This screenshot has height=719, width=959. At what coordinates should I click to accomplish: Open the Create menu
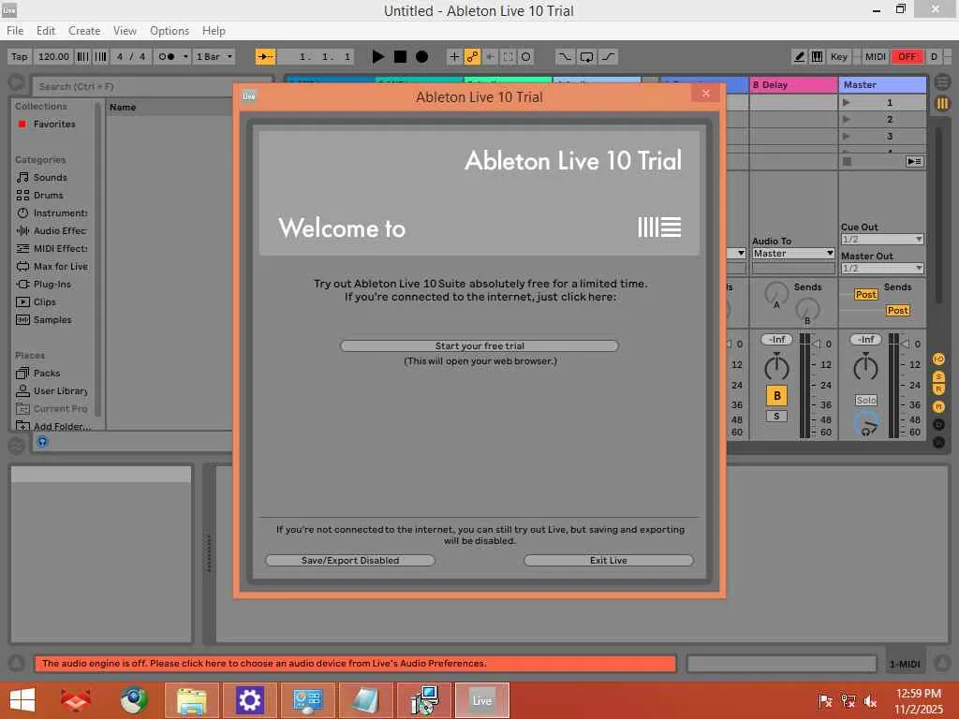(x=84, y=31)
